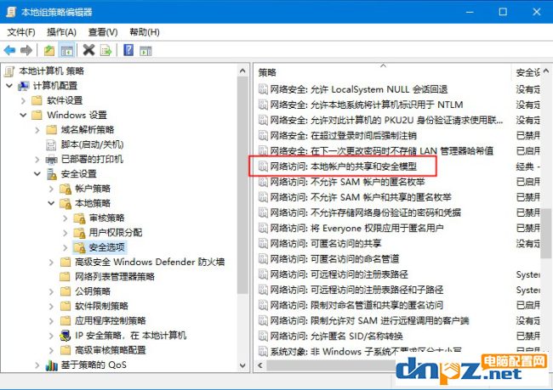The height and width of the screenshot is (390, 553).
Task: Expand the 公钥策略 node
Action: (x=52, y=291)
